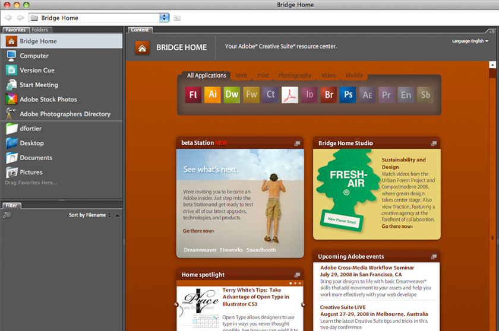
Task: Open the Soundbooth link in beta Station
Action: click(x=261, y=250)
